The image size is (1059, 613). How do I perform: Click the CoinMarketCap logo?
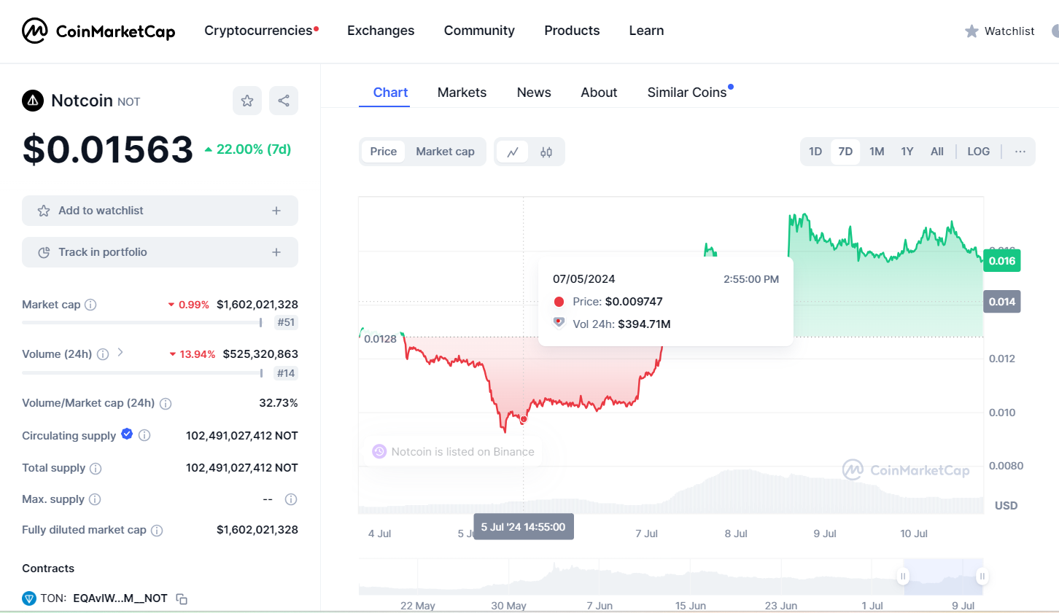[x=98, y=31]
